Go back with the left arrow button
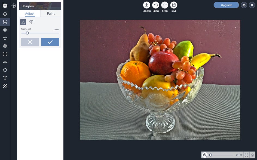This screenshot has height=160, width=257. [14, 5]
